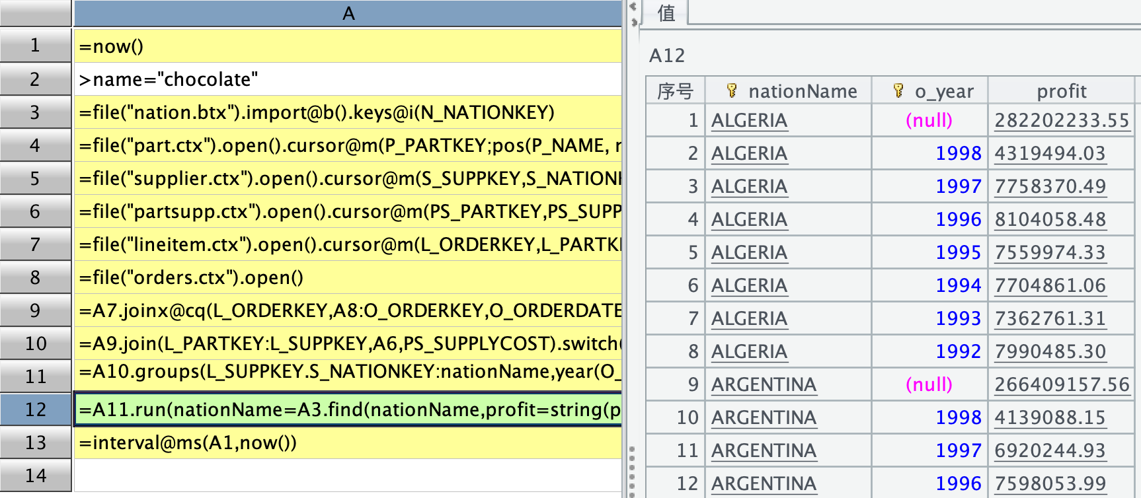This screenshot has height=498, width=1141.
Task: Select the A10.groups formula cell
Action: [348, 376]
